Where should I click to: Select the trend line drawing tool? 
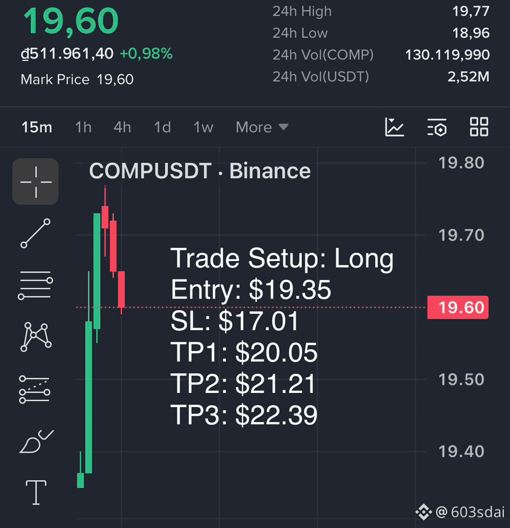point(36,233)
